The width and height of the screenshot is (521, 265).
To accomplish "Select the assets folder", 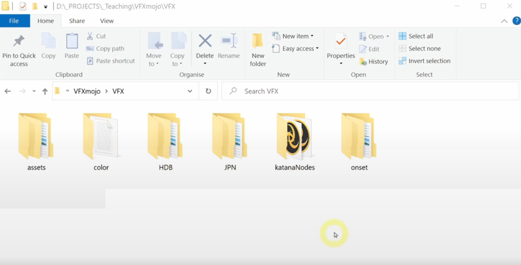I will [36, 142].
